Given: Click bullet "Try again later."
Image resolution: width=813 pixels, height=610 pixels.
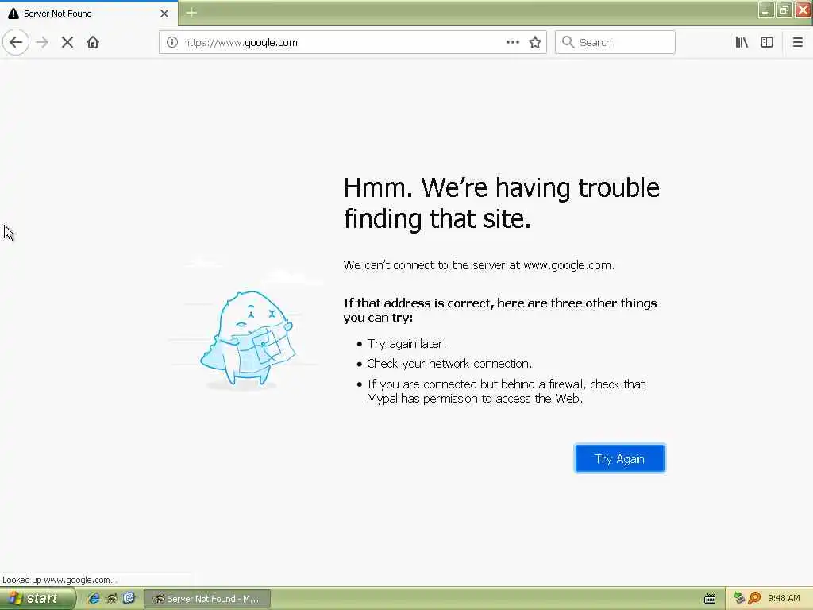Looking at the screenshot, I should pyautogui.click(x=406, y=343).
